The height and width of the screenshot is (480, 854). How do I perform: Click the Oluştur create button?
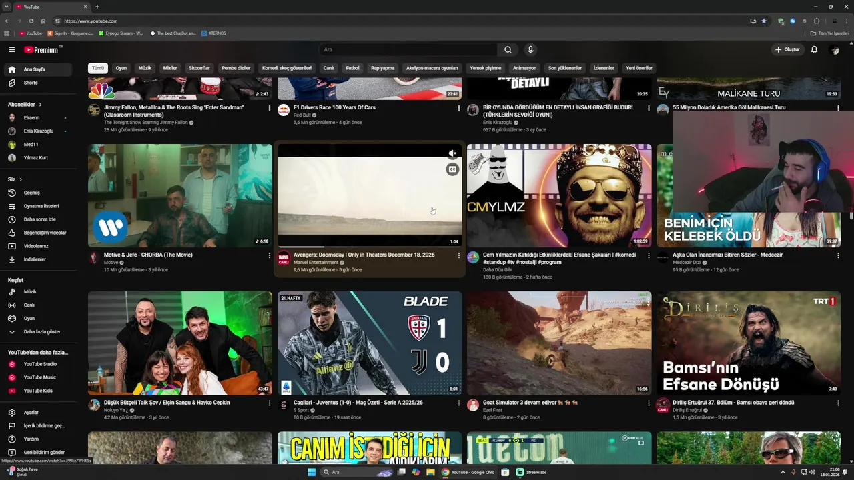tap(787, 49)
